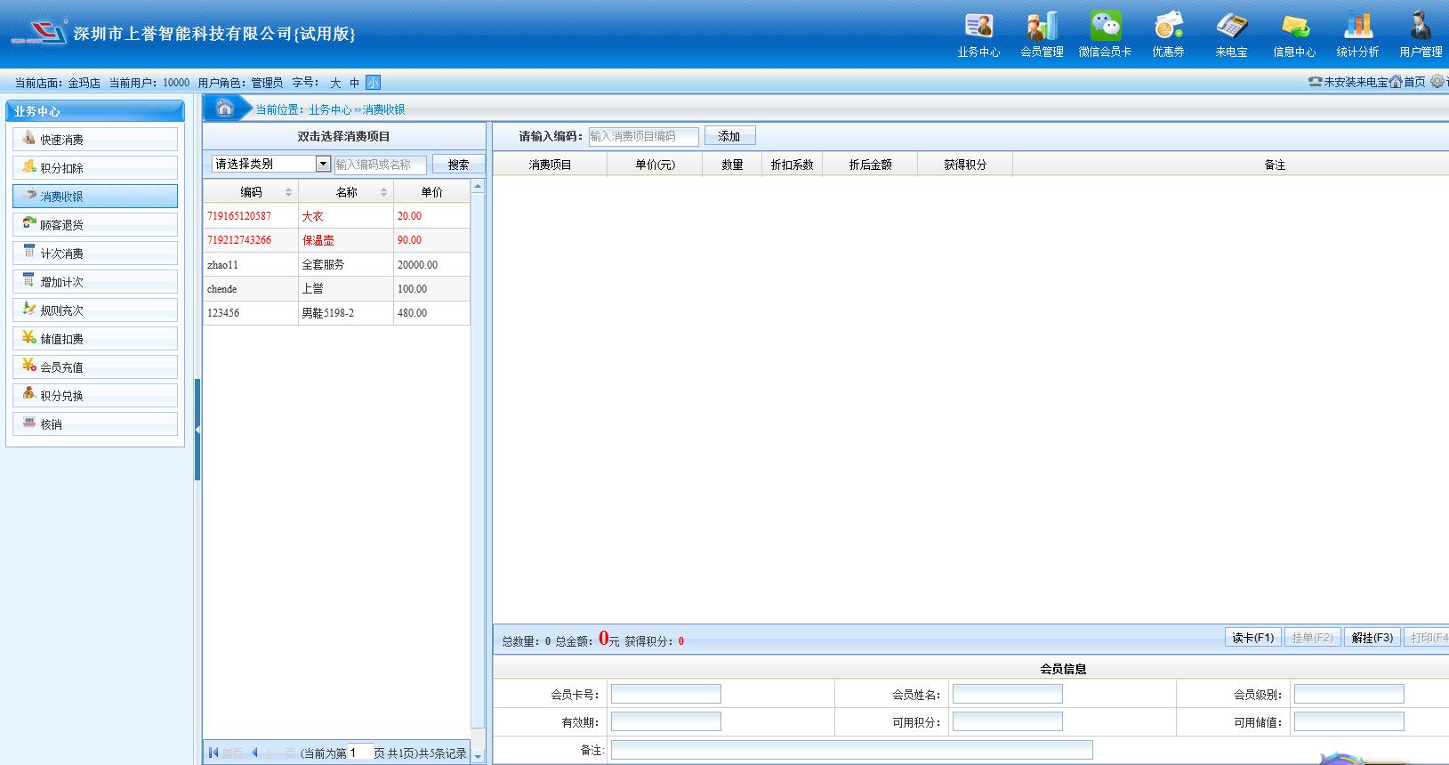Open 快速消费 in the sidebar menu
Viewport: 1449px width, 765px height.
pos(95,140)
